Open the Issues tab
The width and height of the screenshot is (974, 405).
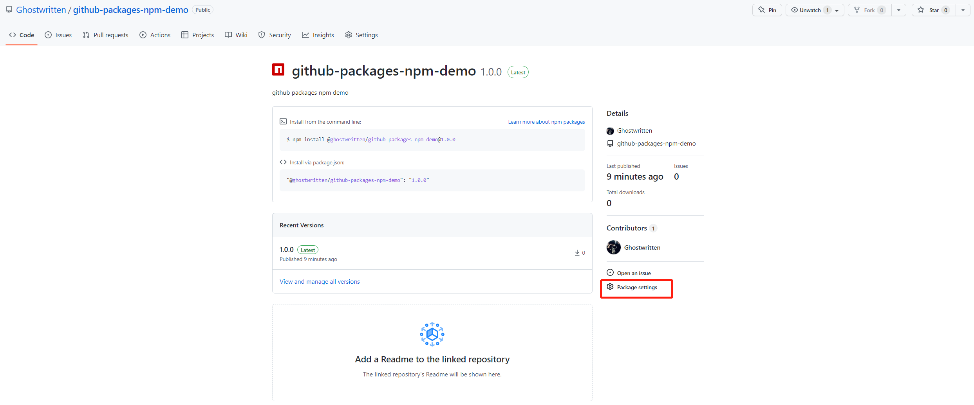click(58, 35)
